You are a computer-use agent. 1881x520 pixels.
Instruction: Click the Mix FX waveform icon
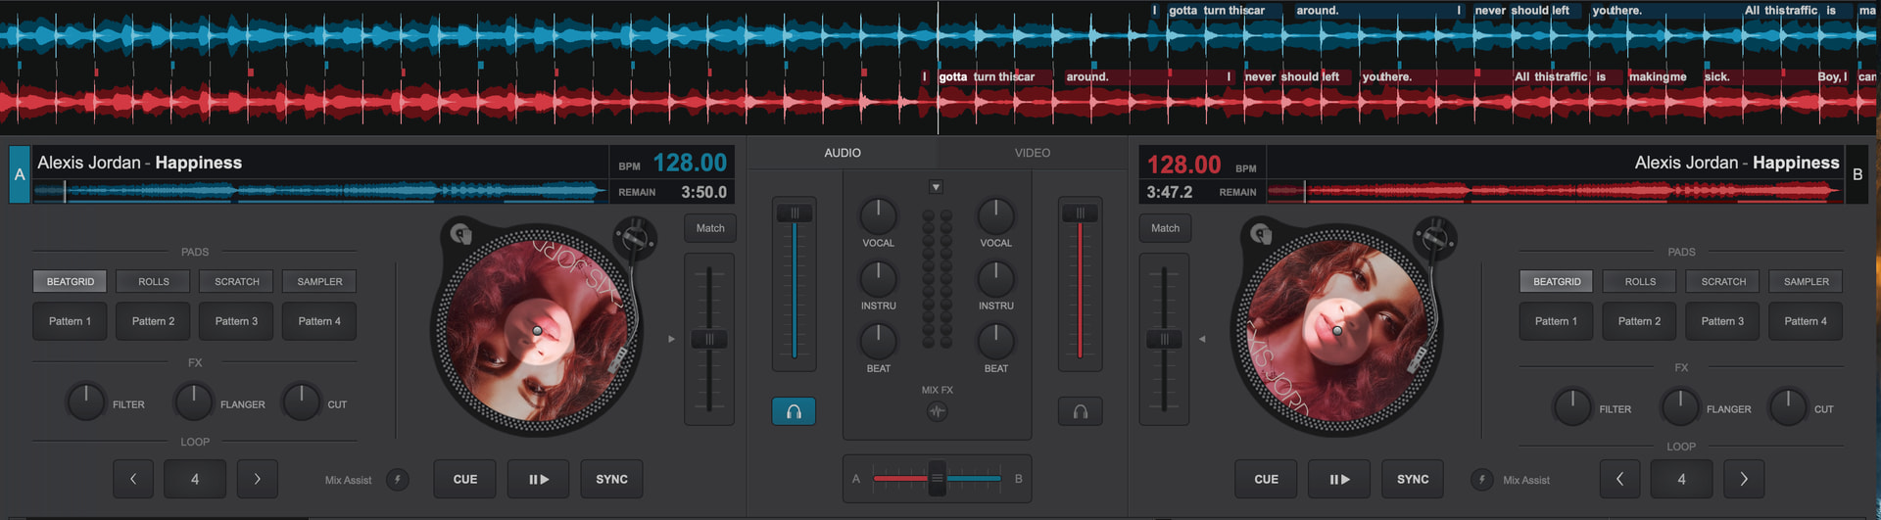tap(937, 411)
